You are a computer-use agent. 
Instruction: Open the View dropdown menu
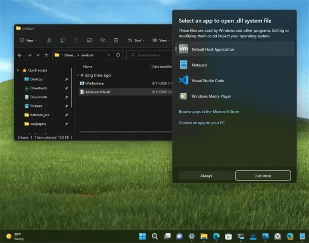tap(161, 40)
